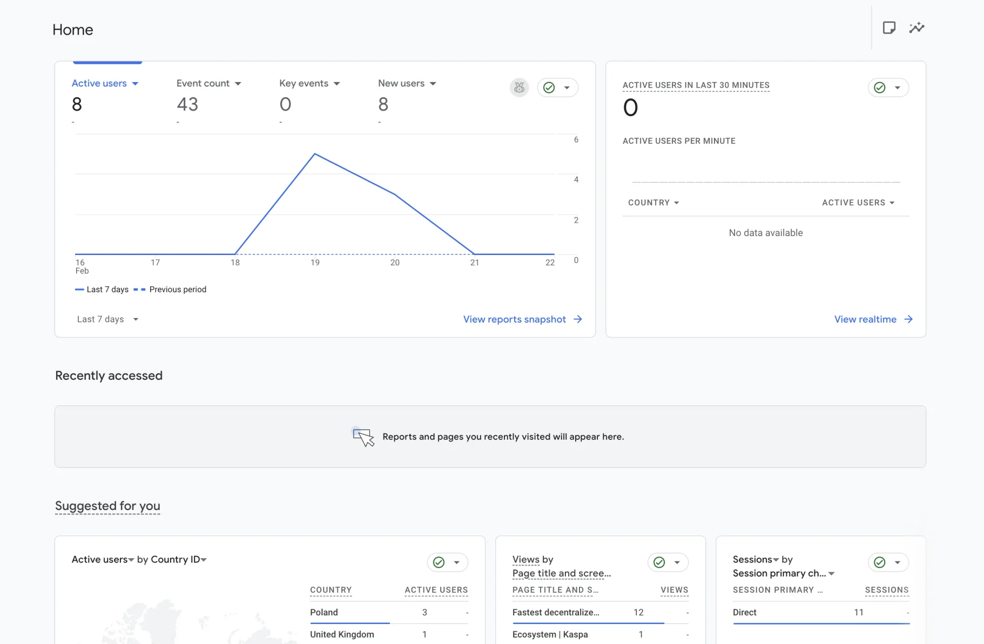Expand dropdown arrow in Sessions card header
This screenshot has height=644, width=984.
898,562
